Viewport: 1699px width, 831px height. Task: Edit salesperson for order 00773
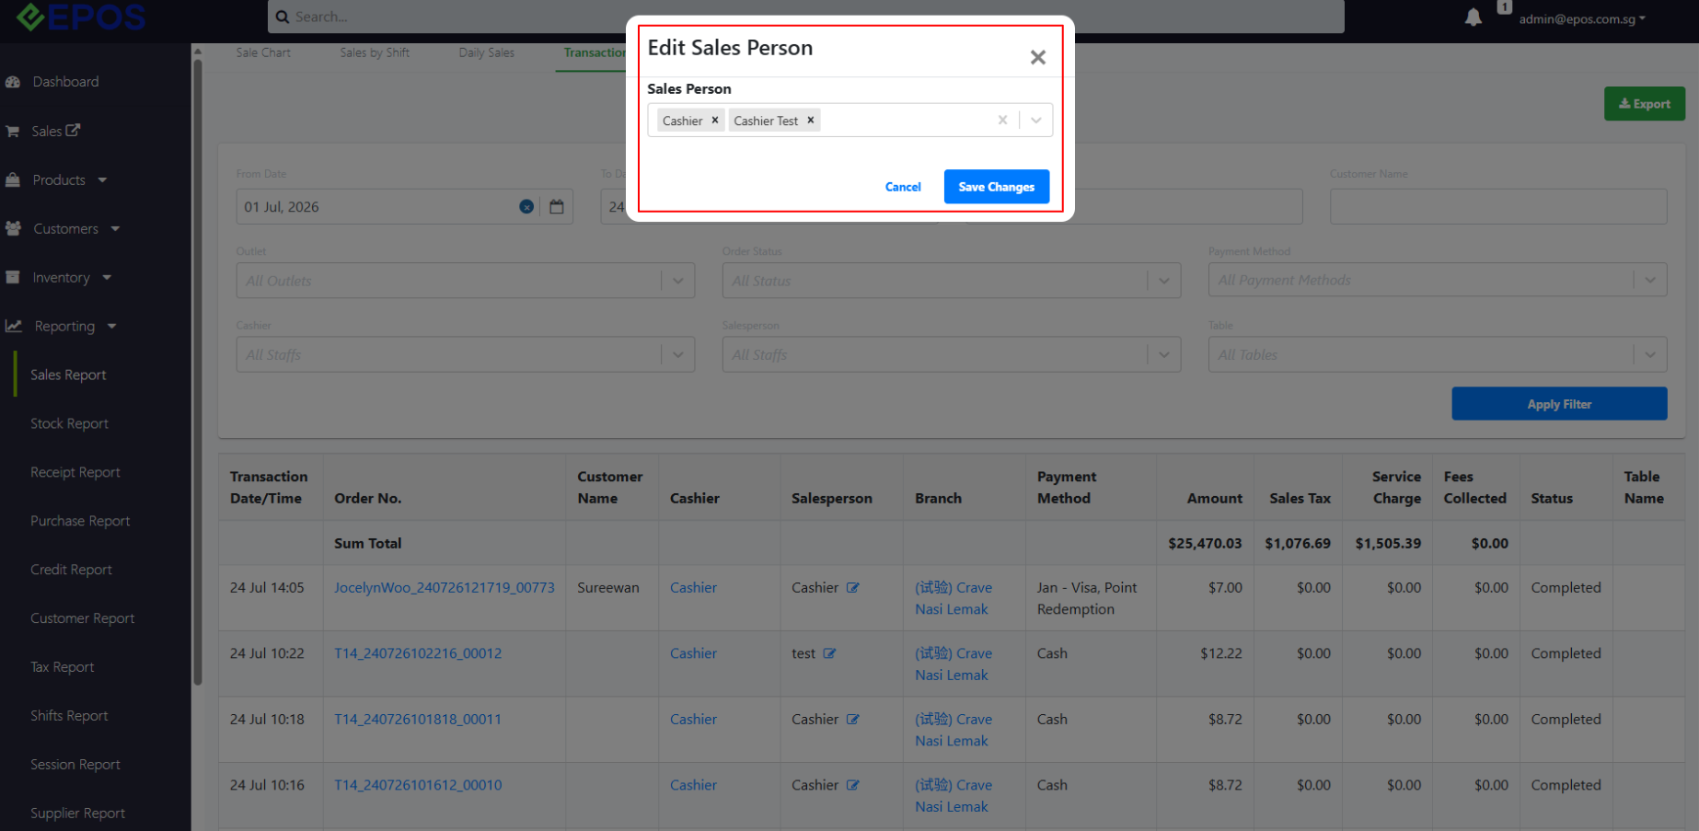point(853,587)
